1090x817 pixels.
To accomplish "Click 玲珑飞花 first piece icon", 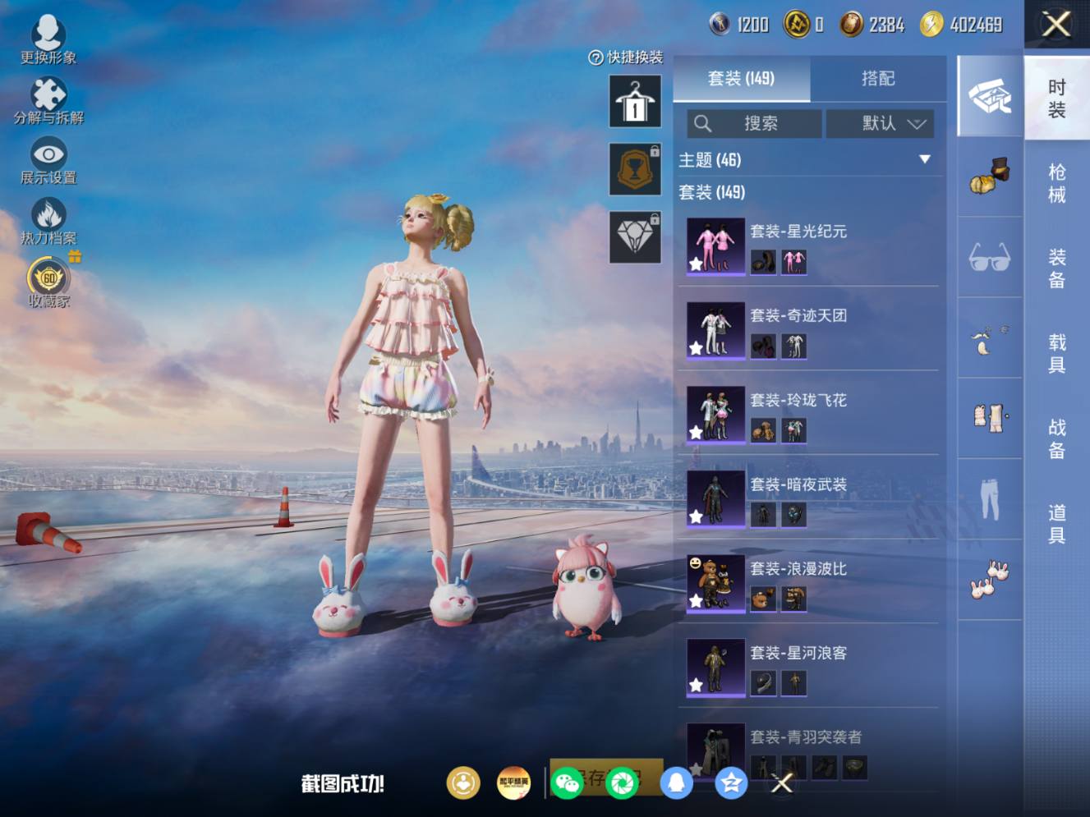I will (763, 430).
